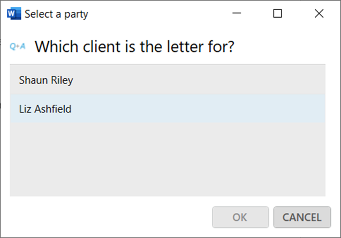The image size is (341, 238).
Task: Abort party selection via CANCEL
Action: [302, 217]
